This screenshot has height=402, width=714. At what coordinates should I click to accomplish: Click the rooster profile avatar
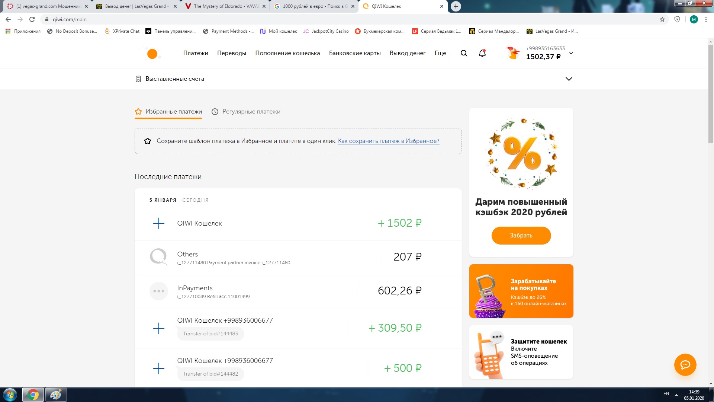[514, 53]
